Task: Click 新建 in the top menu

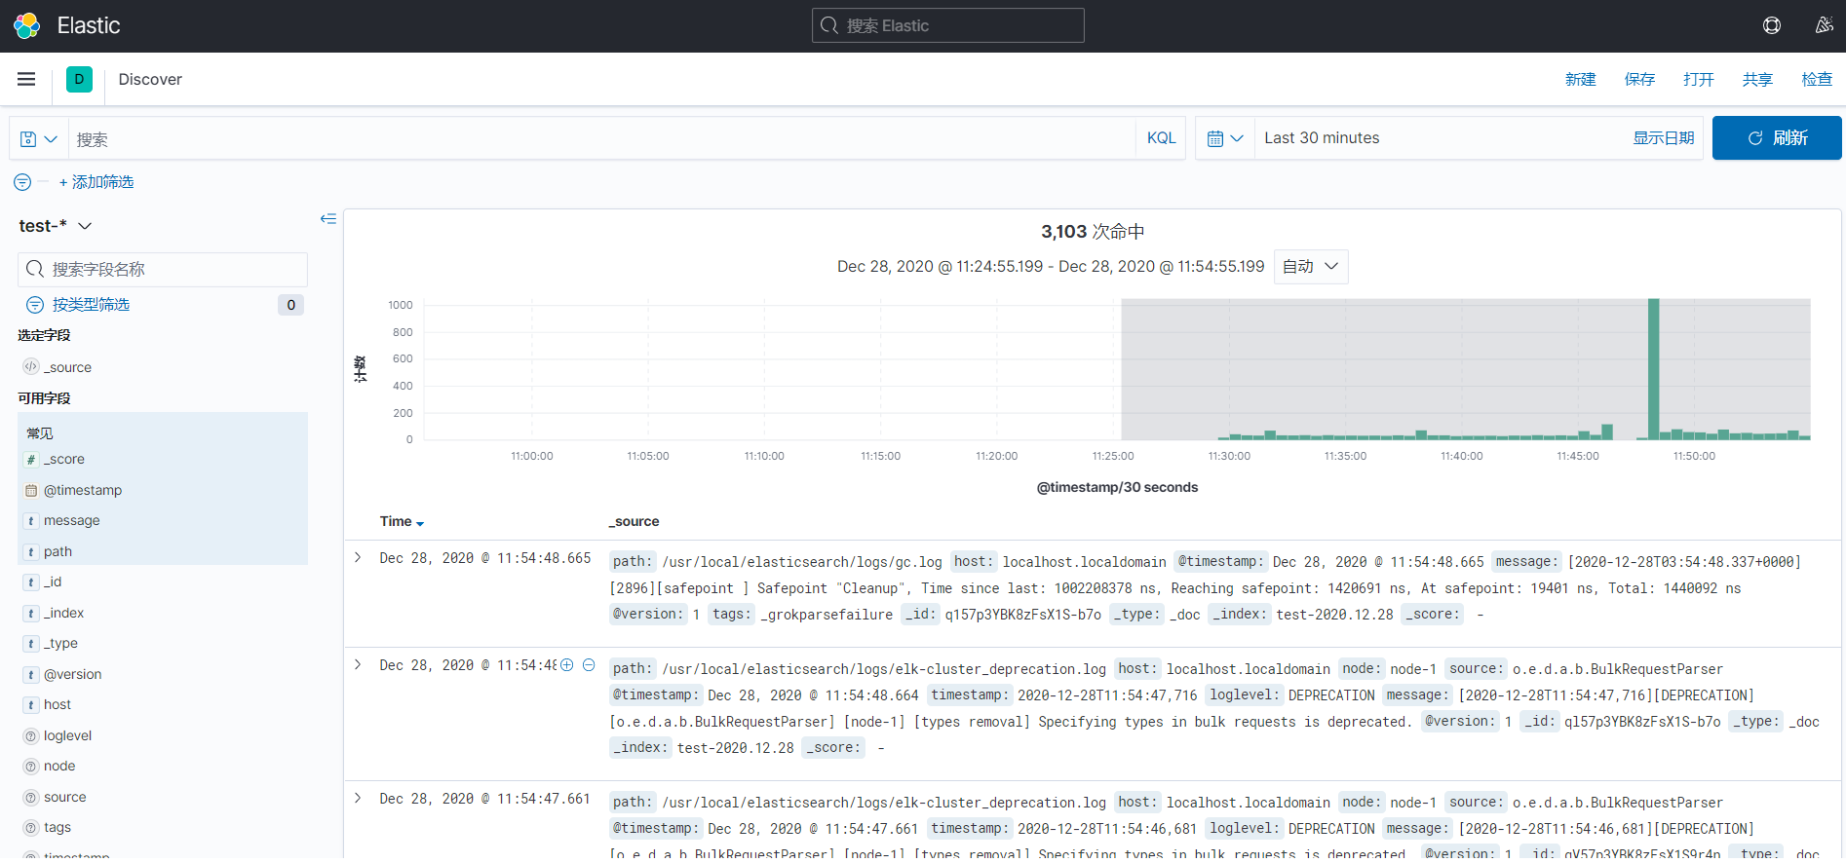Action: 1581,80
